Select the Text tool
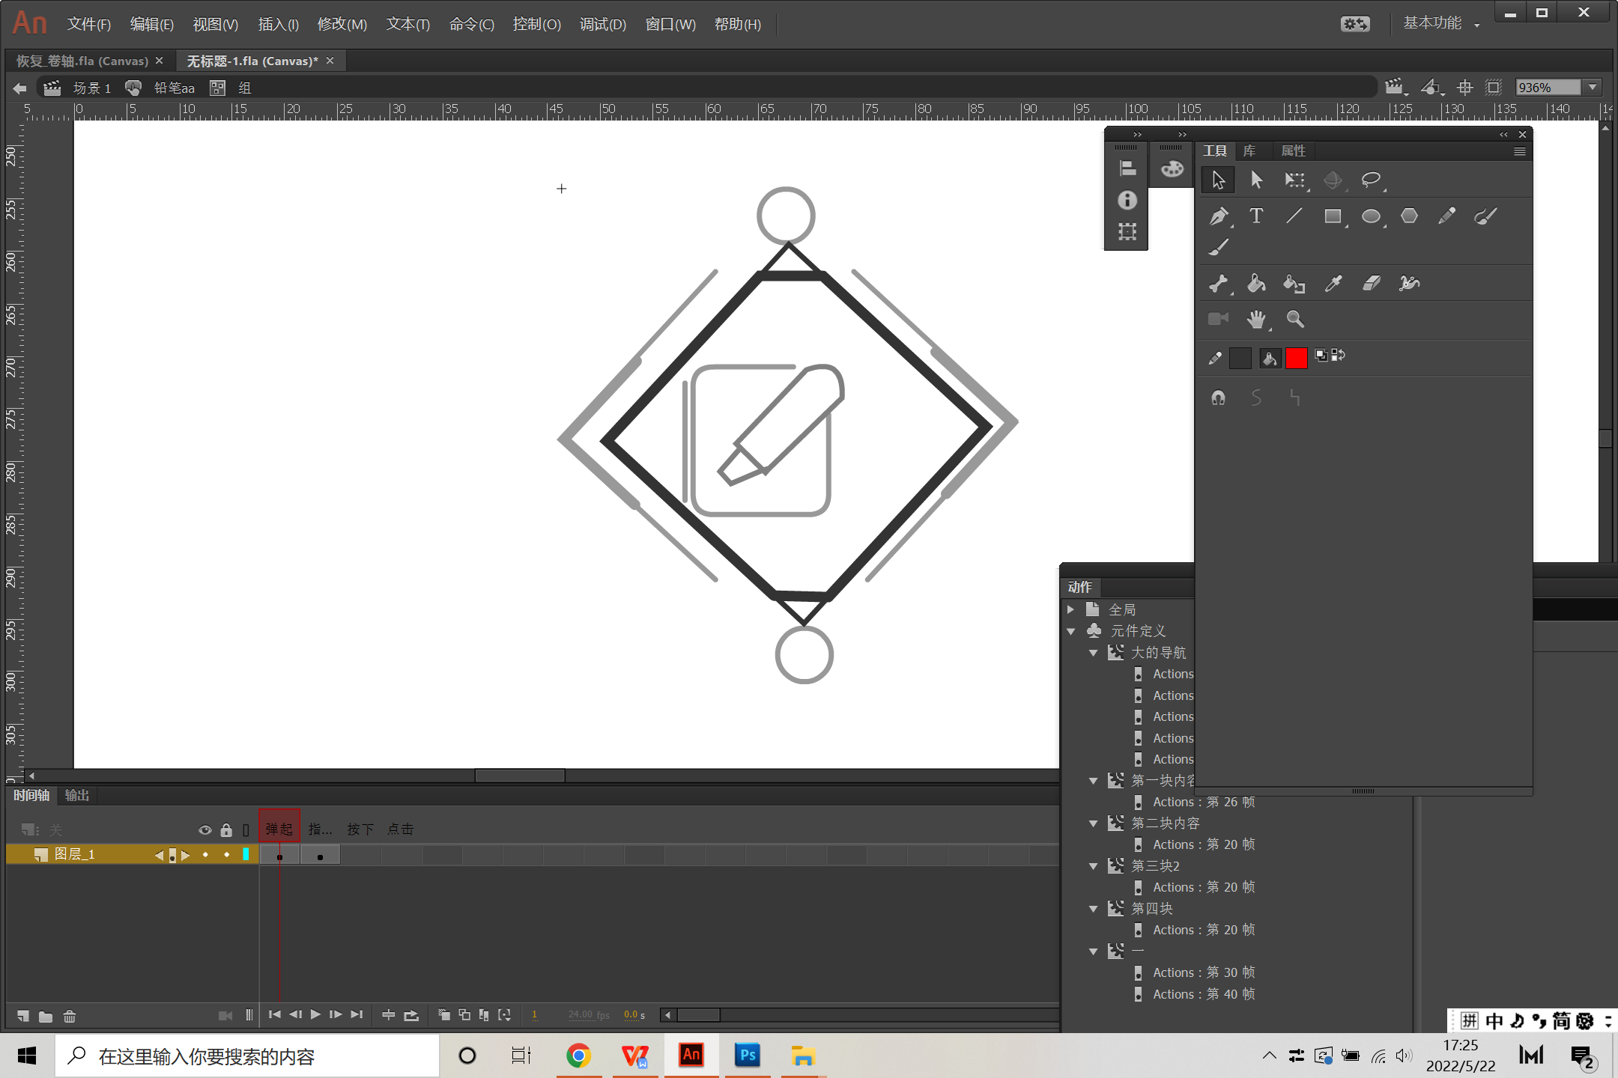The width and height of the screenshot is (1618, 1078). point(1256,216)
